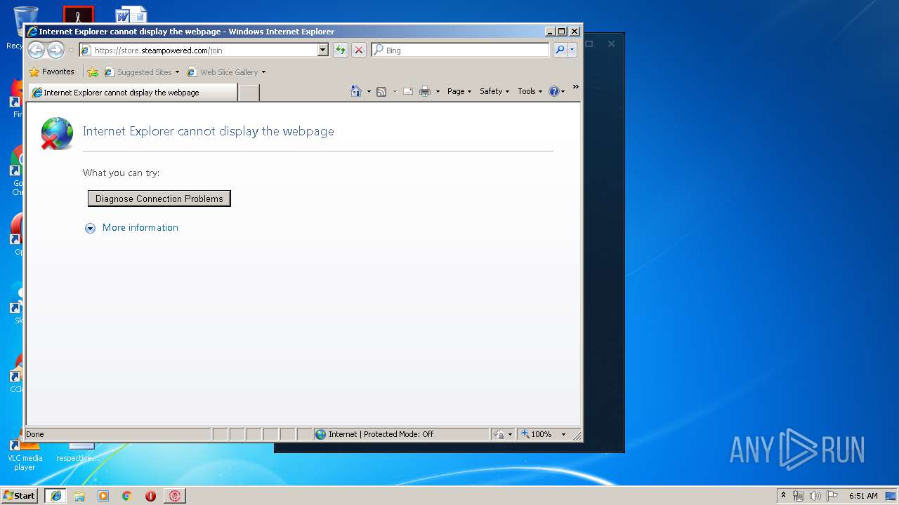Open the Favorites star button
Screen dimensions: 899x505
51,72
